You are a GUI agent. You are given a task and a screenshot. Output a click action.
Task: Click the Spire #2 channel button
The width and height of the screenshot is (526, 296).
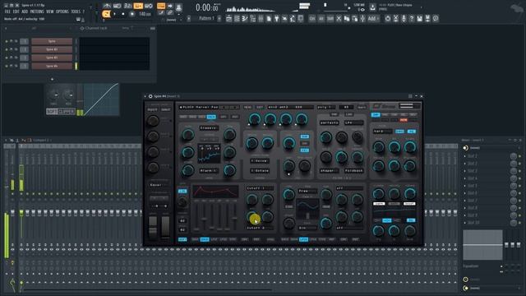point(52,49)
